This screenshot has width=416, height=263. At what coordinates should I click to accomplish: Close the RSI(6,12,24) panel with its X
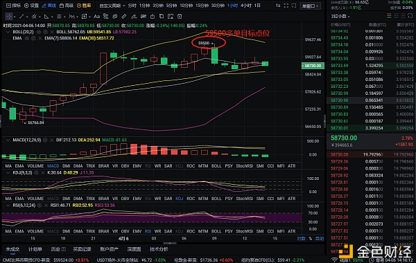46,206
